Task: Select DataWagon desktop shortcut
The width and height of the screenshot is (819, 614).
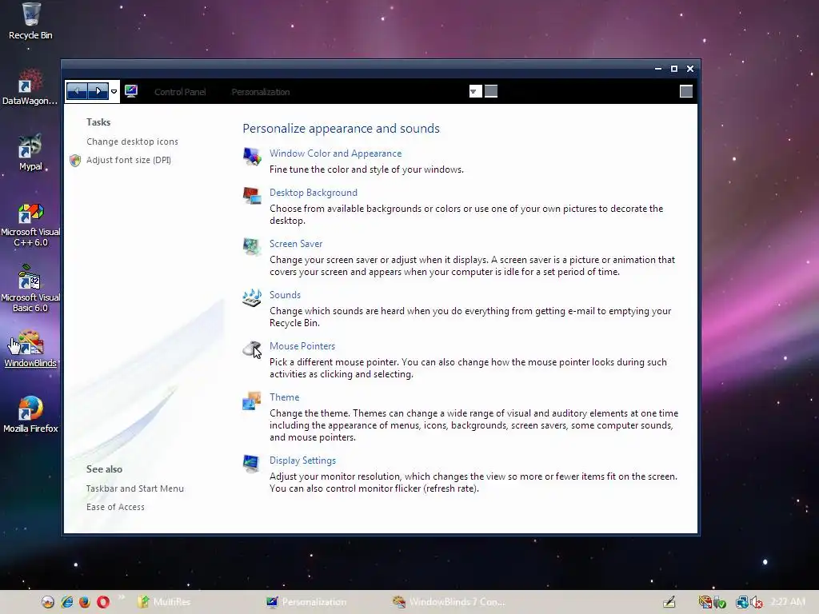Action: pos(30,86)
